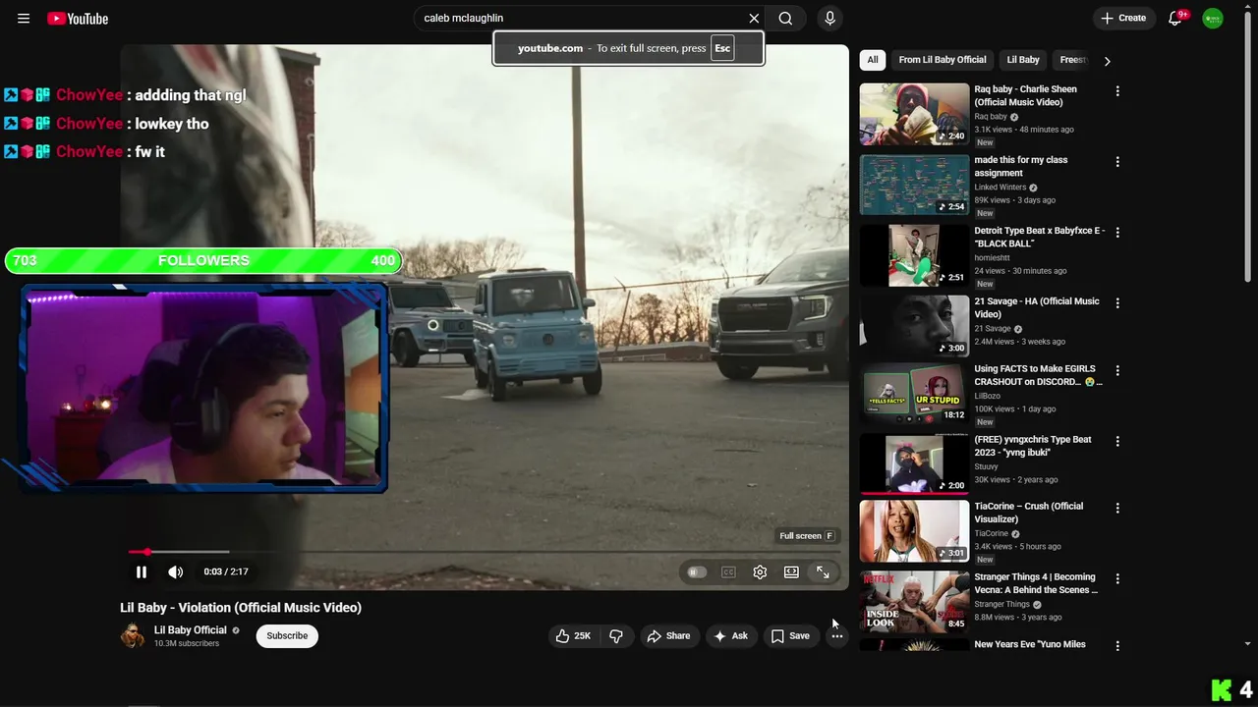Open options for Stranger Things video
1258x707 pixels.
pos(1117,579)
